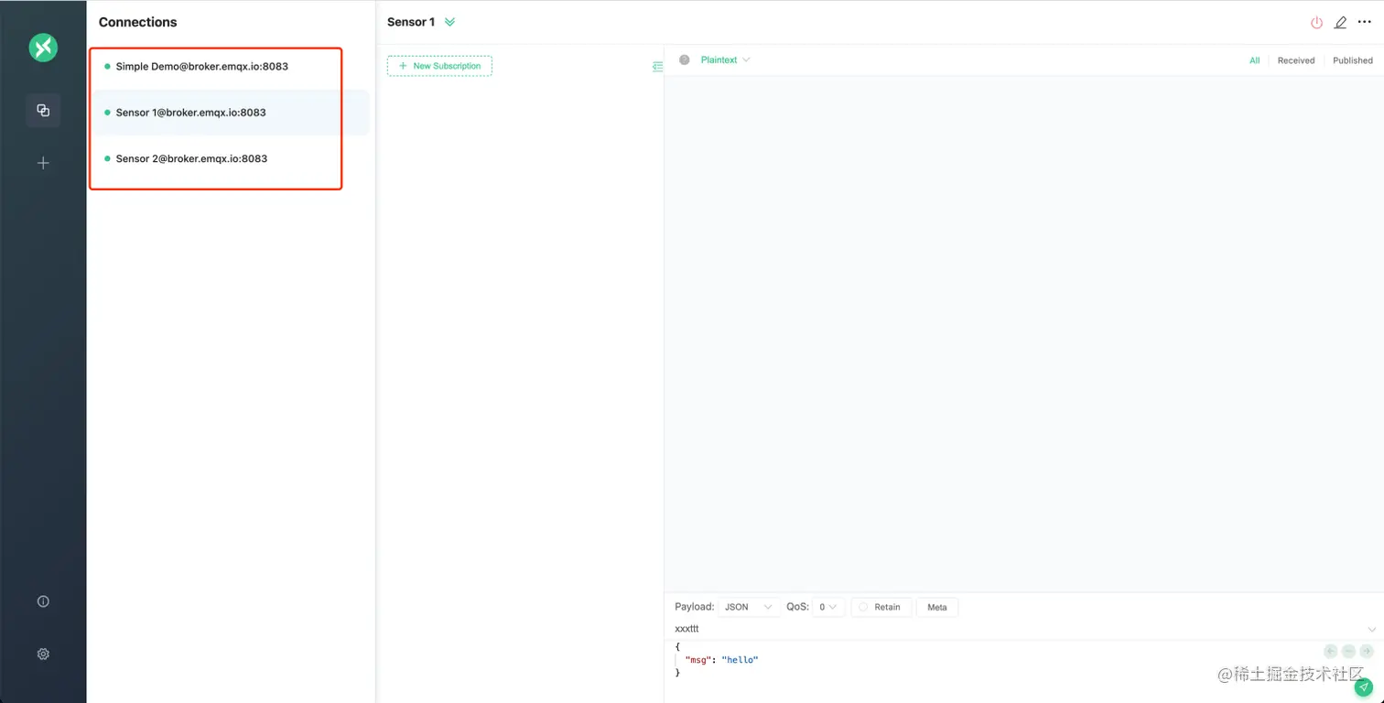Image resolution: width=1384 pixels, height=703 pixels.
Task: Filter to Received messages
Action: 1296,60
